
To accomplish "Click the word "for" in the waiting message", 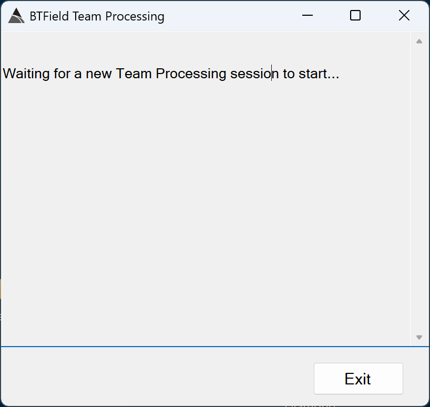I will [62, 74].
